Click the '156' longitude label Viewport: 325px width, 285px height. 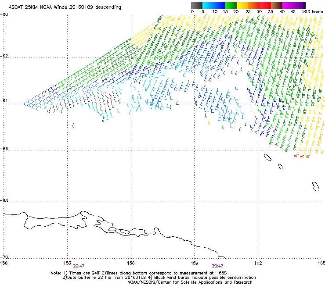[x=131, y=263]
